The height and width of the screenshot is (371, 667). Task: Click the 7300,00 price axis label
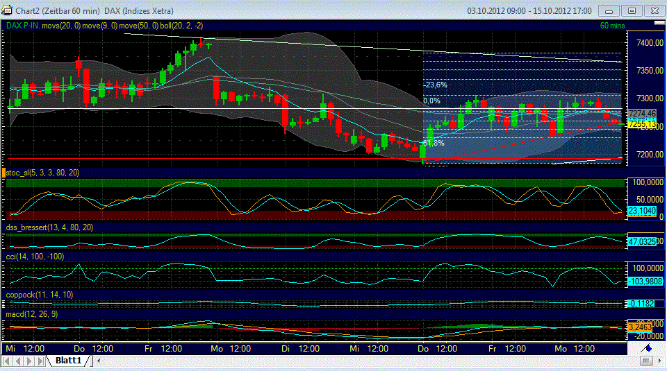[x=650, y=98]
